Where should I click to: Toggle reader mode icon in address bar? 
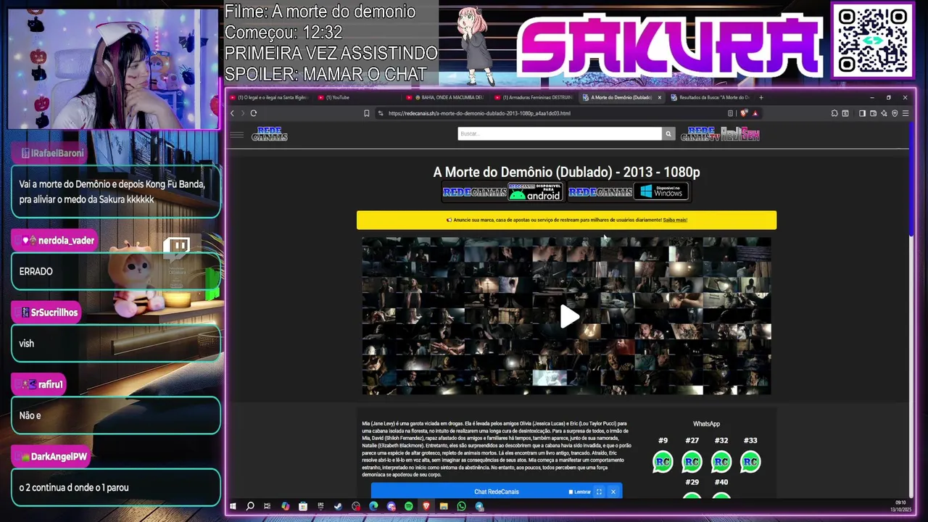click(x=730, y=113)
